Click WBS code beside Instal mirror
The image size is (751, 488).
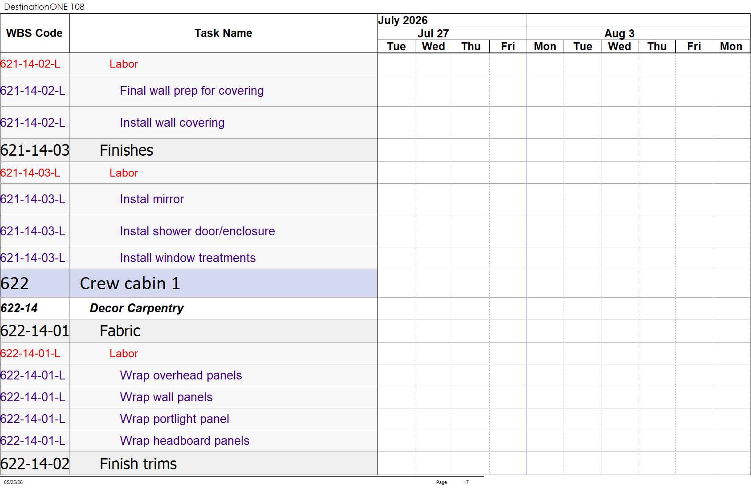(x=33, y=199)
